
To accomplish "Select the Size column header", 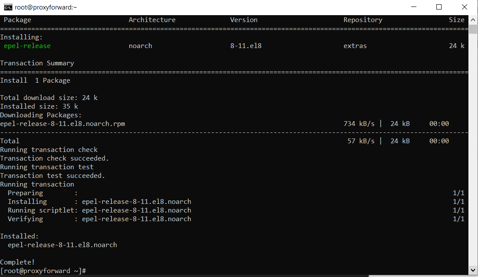I will [457, 19].
